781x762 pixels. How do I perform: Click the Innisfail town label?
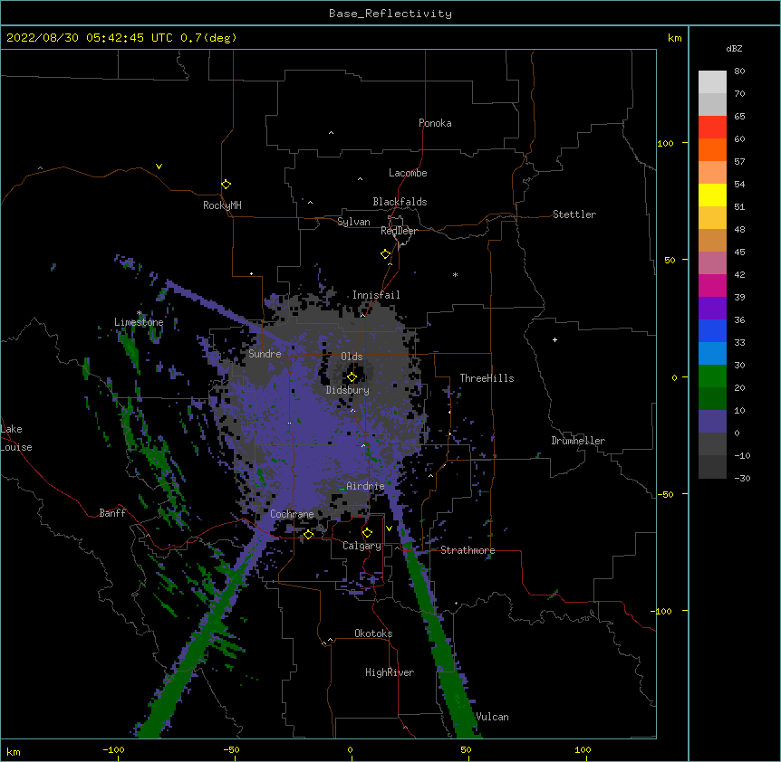(376, 295)
